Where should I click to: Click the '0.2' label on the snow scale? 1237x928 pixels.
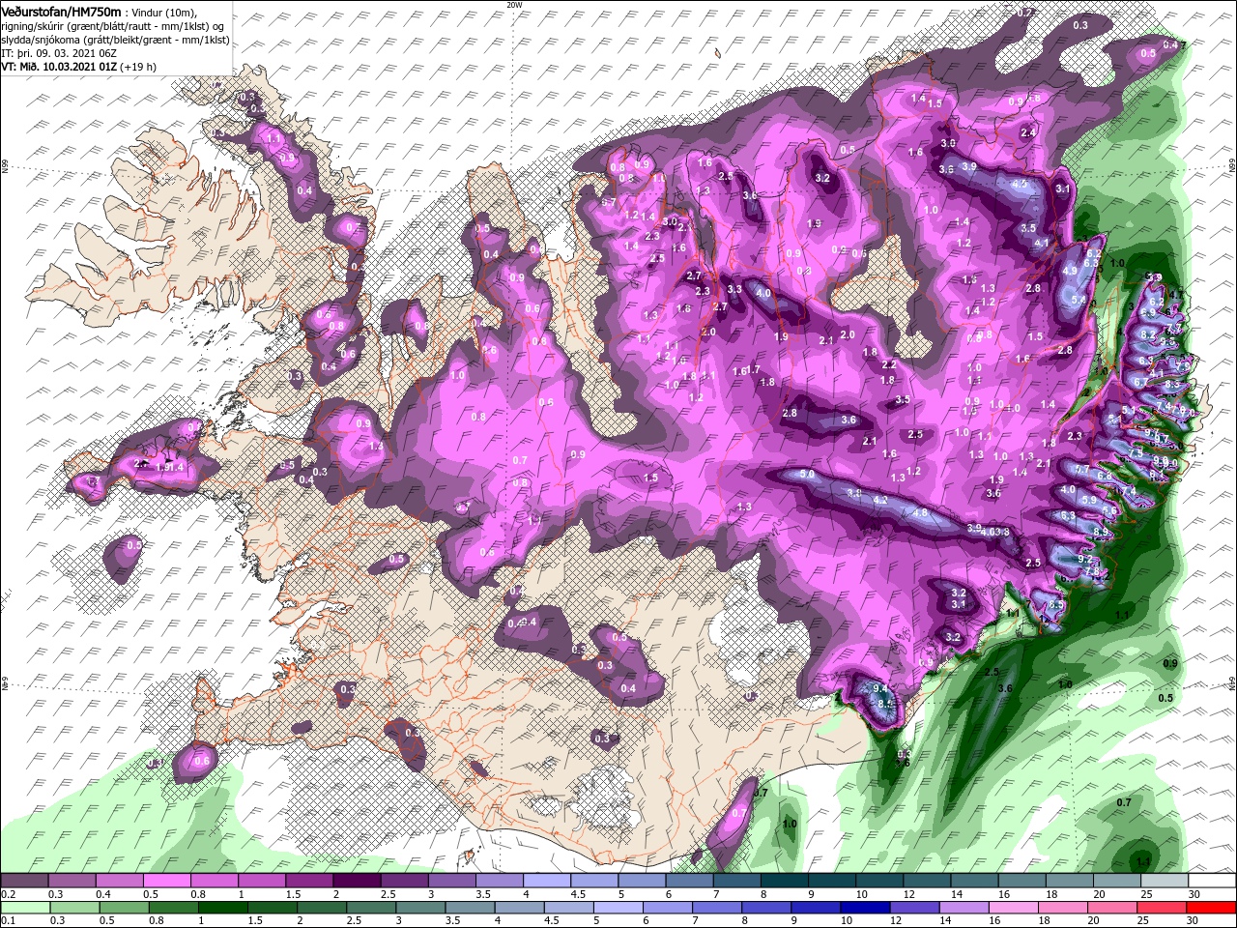(8, 894)
